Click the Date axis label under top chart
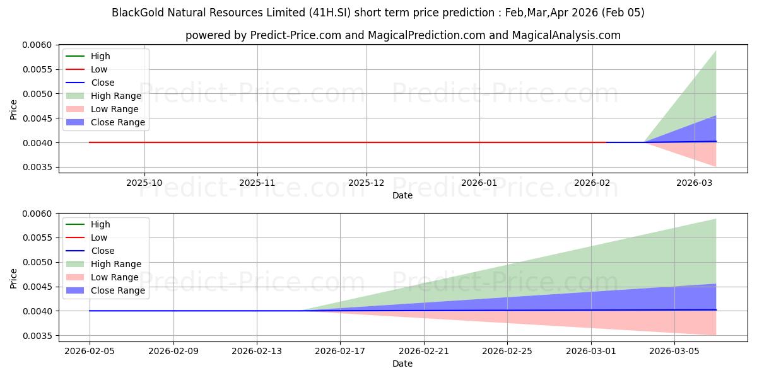757x378 pixels. point(402,195)
